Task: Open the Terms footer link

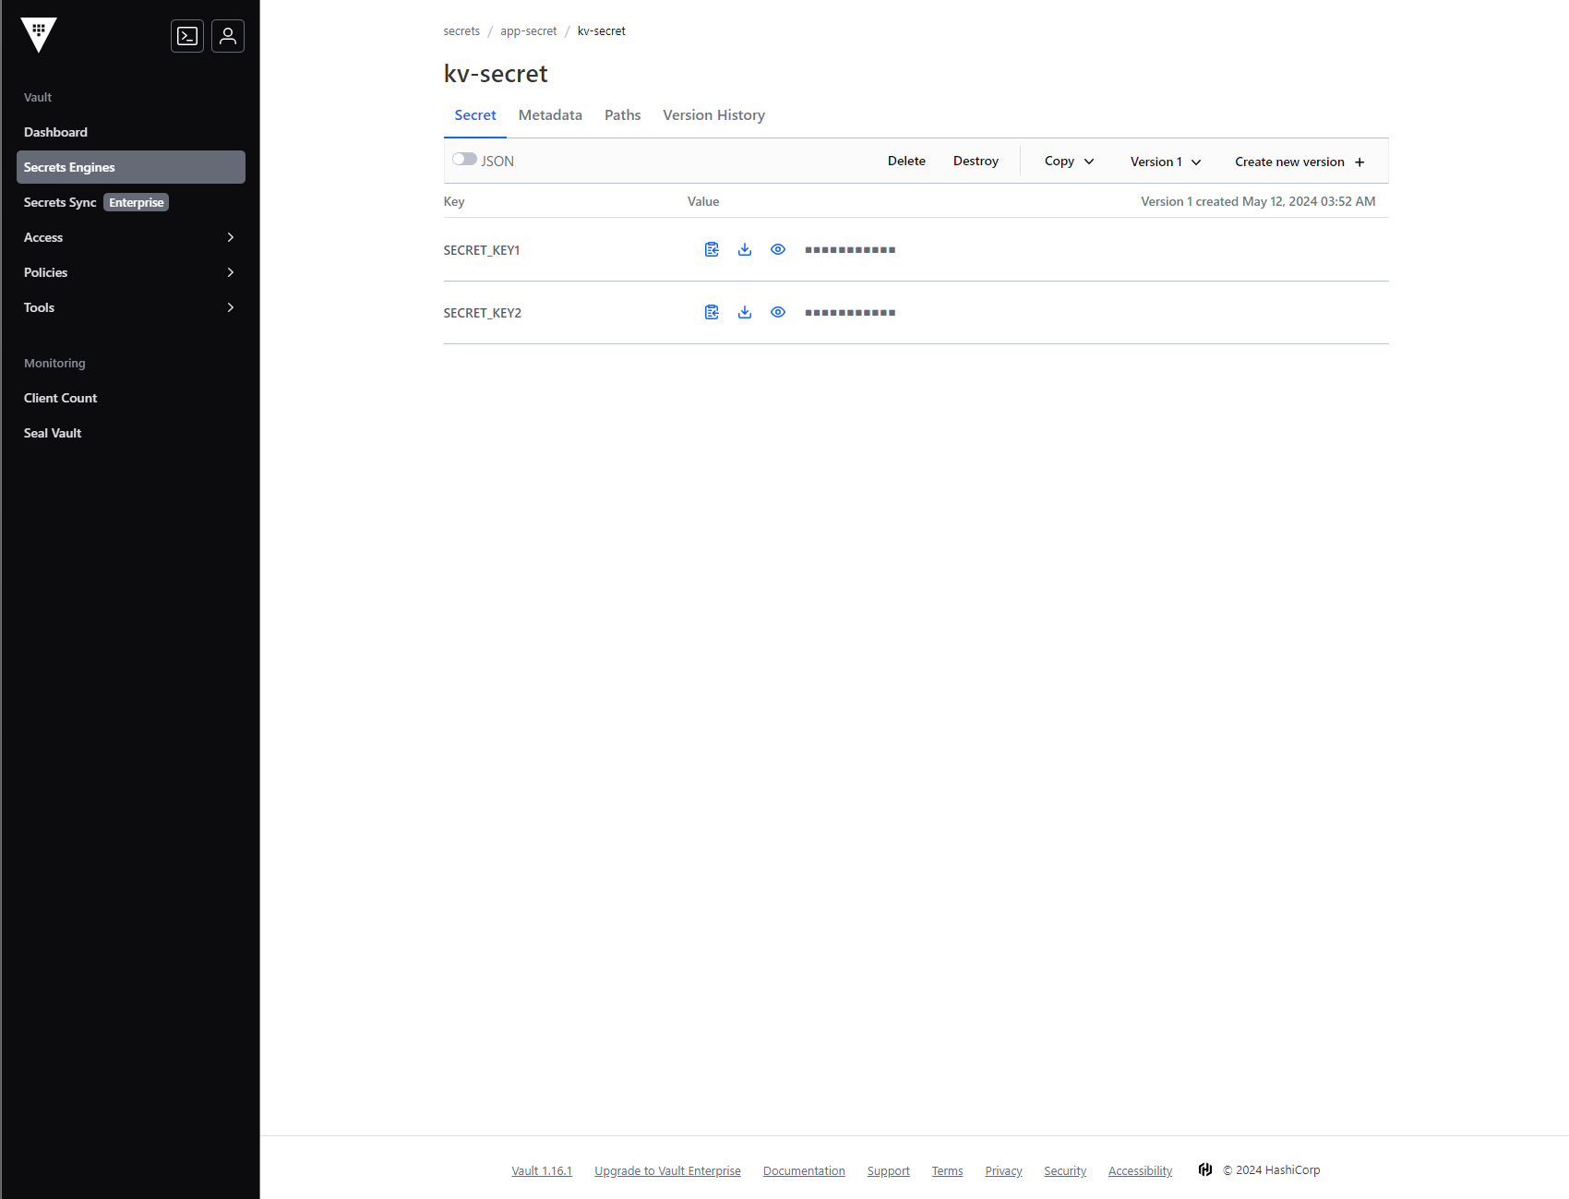Action: pyautogui.click(x=947, y=1170)
